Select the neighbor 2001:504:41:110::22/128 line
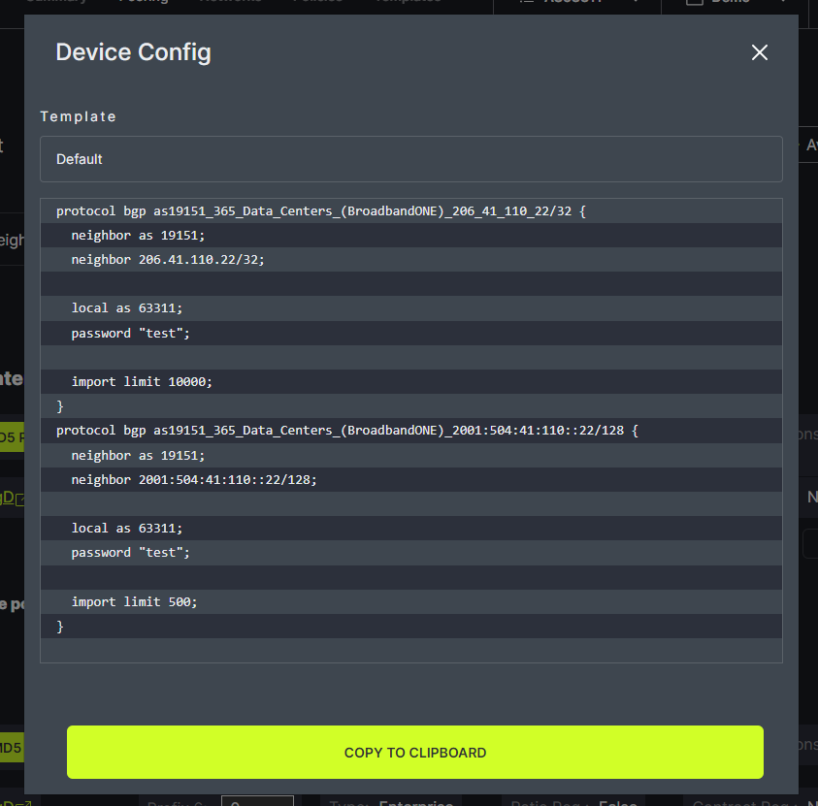Image resolution: width=818 pixels, height=806 pixels. (x=194, y=479)
